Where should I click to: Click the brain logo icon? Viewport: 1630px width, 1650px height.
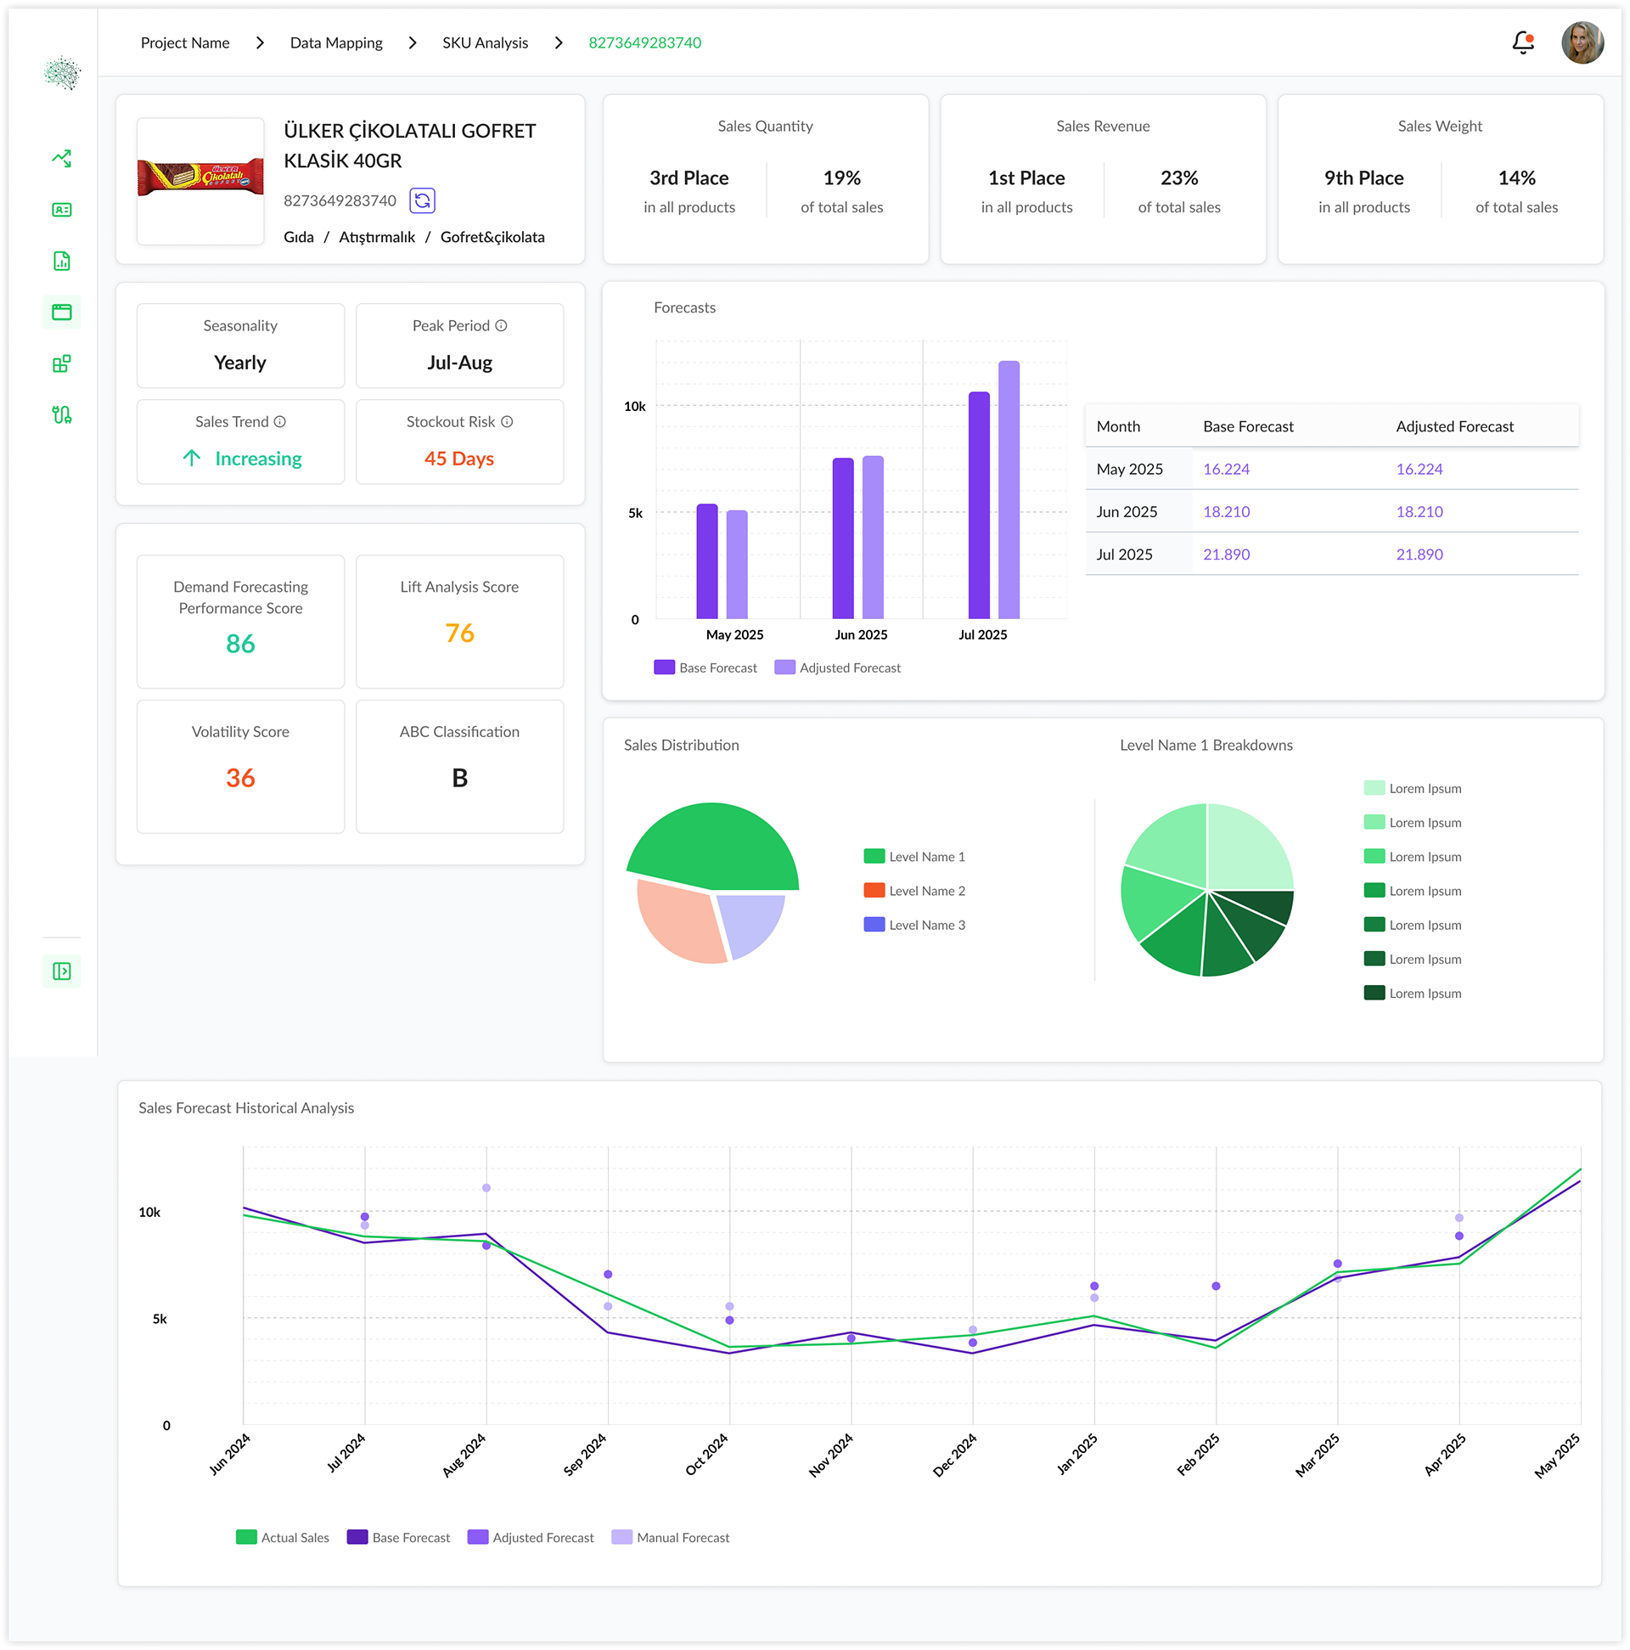(x=61, y=74)
